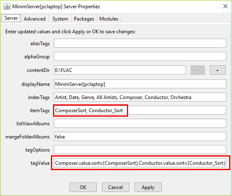Click the indexTags label
The height and width of the screenshot is (196, 232).
pos(39,97)
